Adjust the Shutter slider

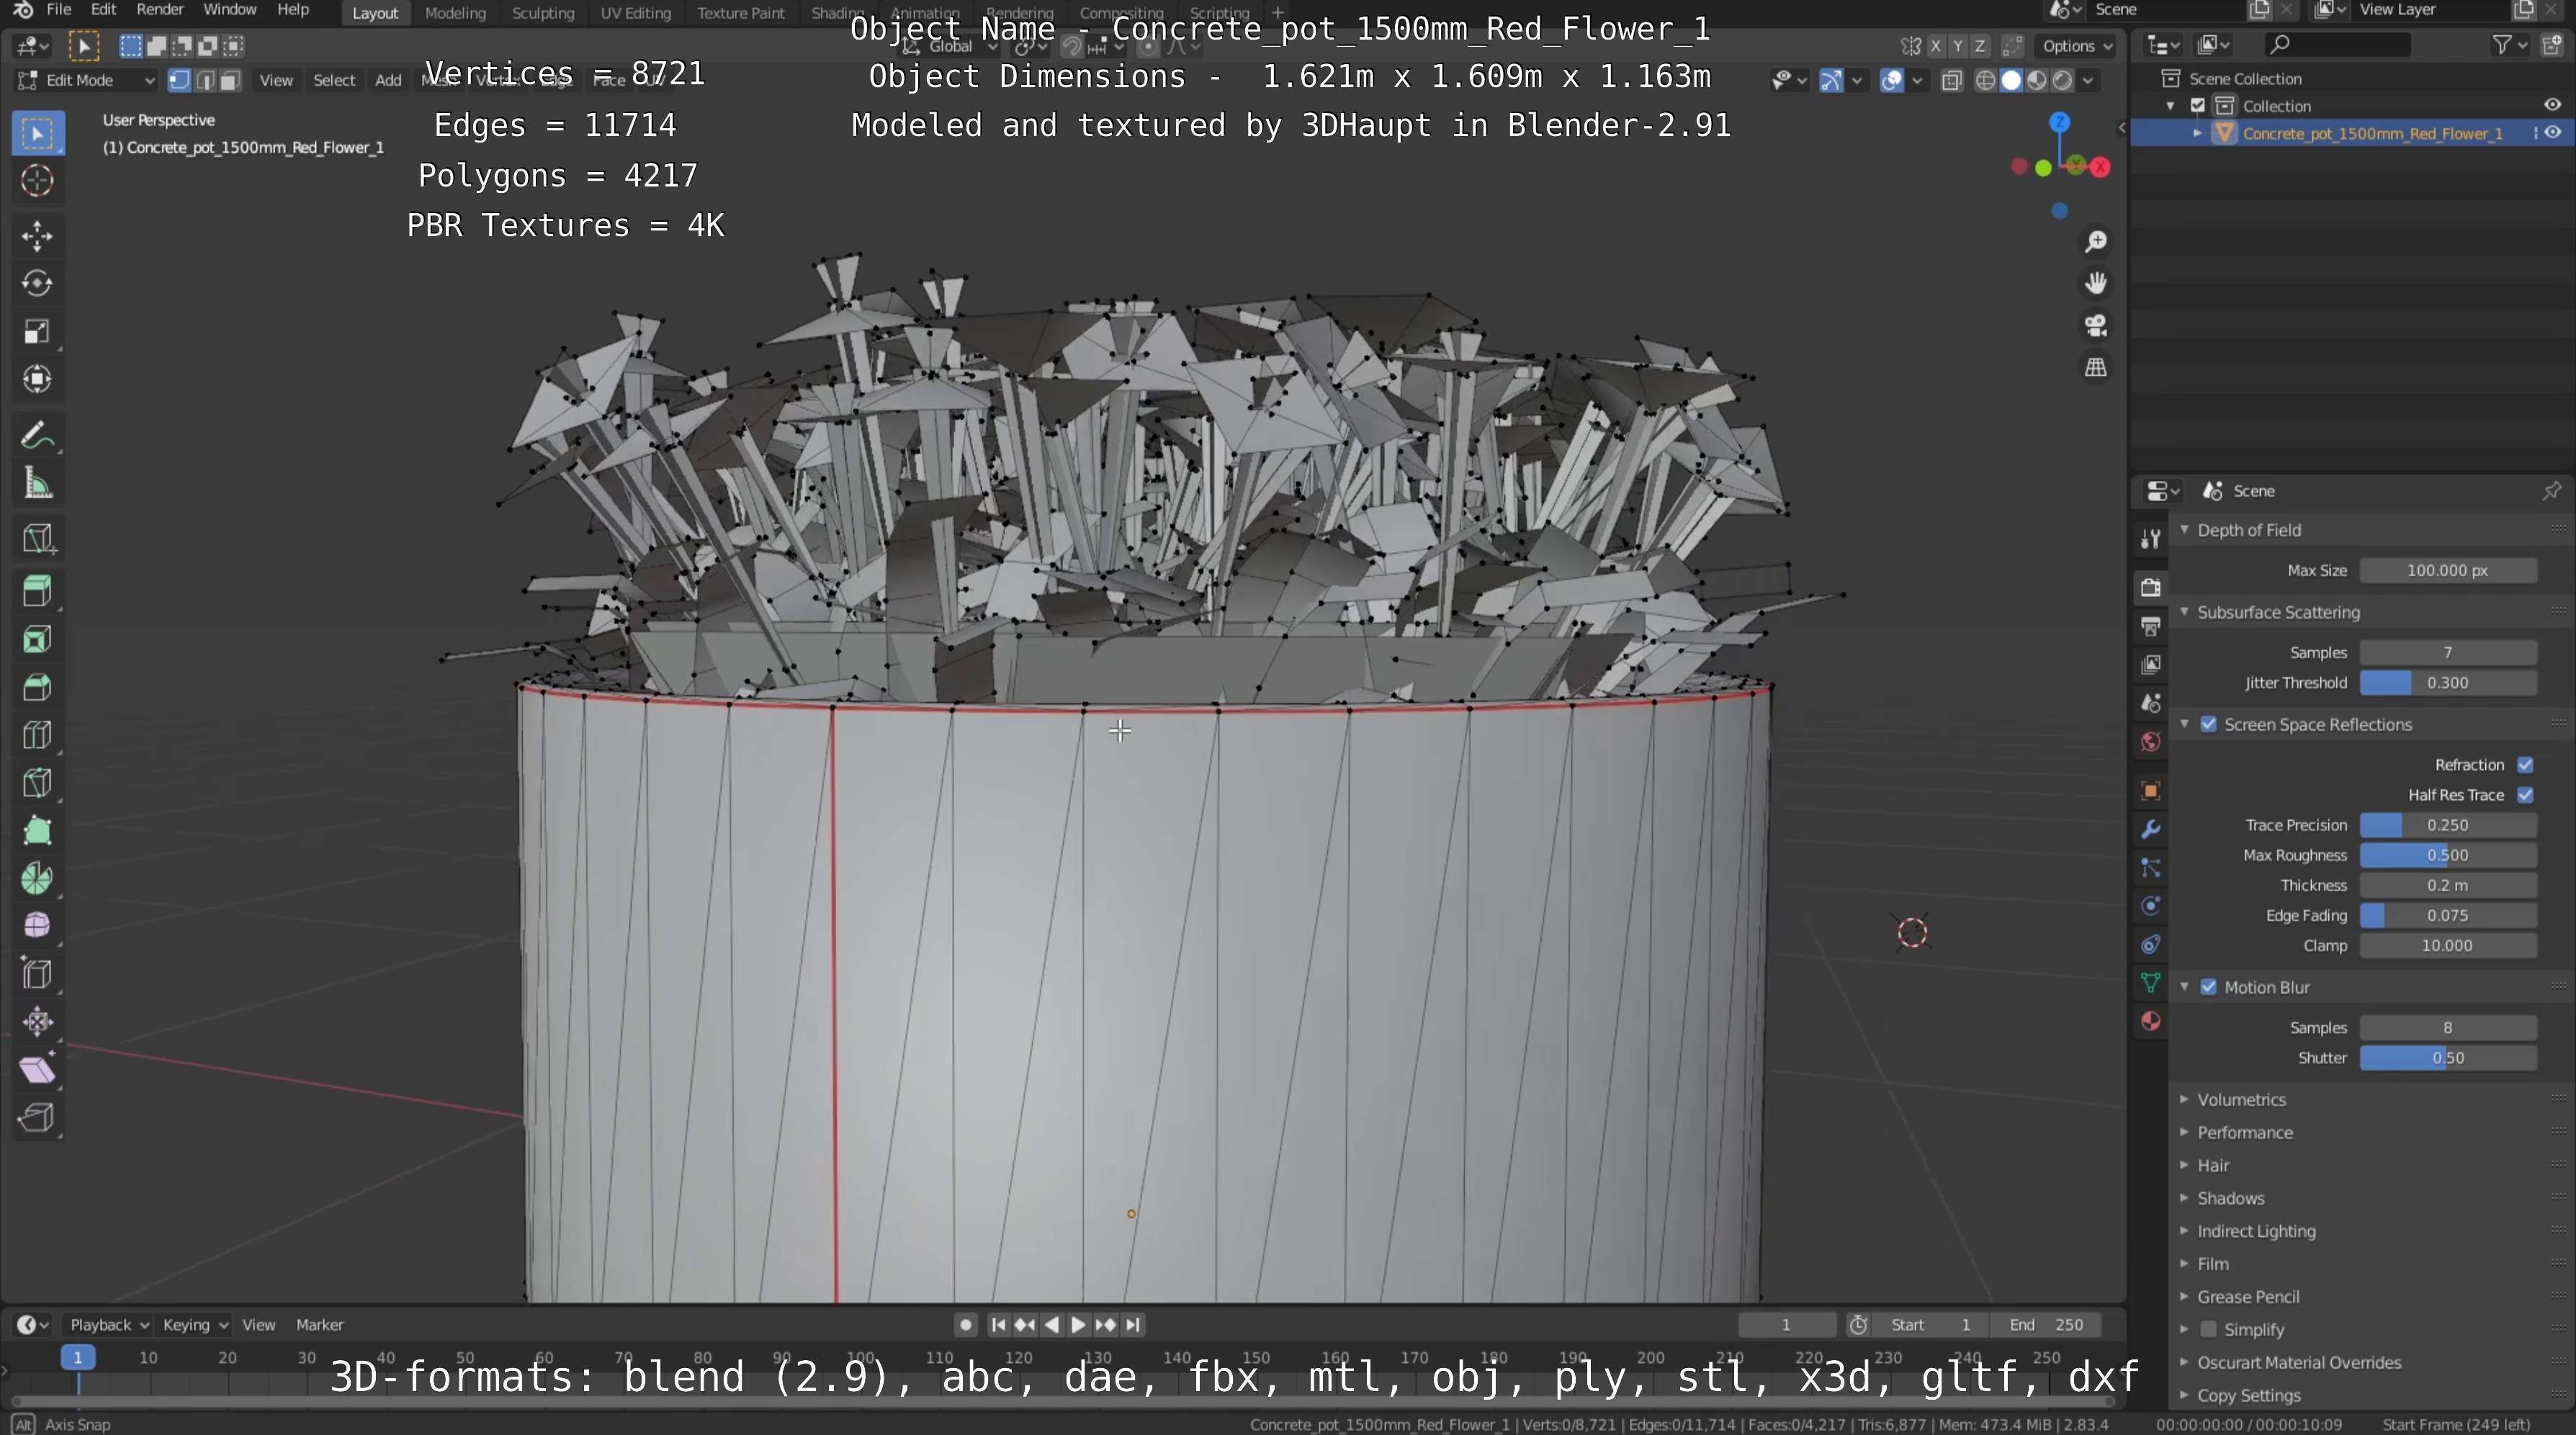(2447, 1057)
